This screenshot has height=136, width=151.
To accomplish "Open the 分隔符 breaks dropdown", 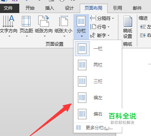I will [113, 19].
